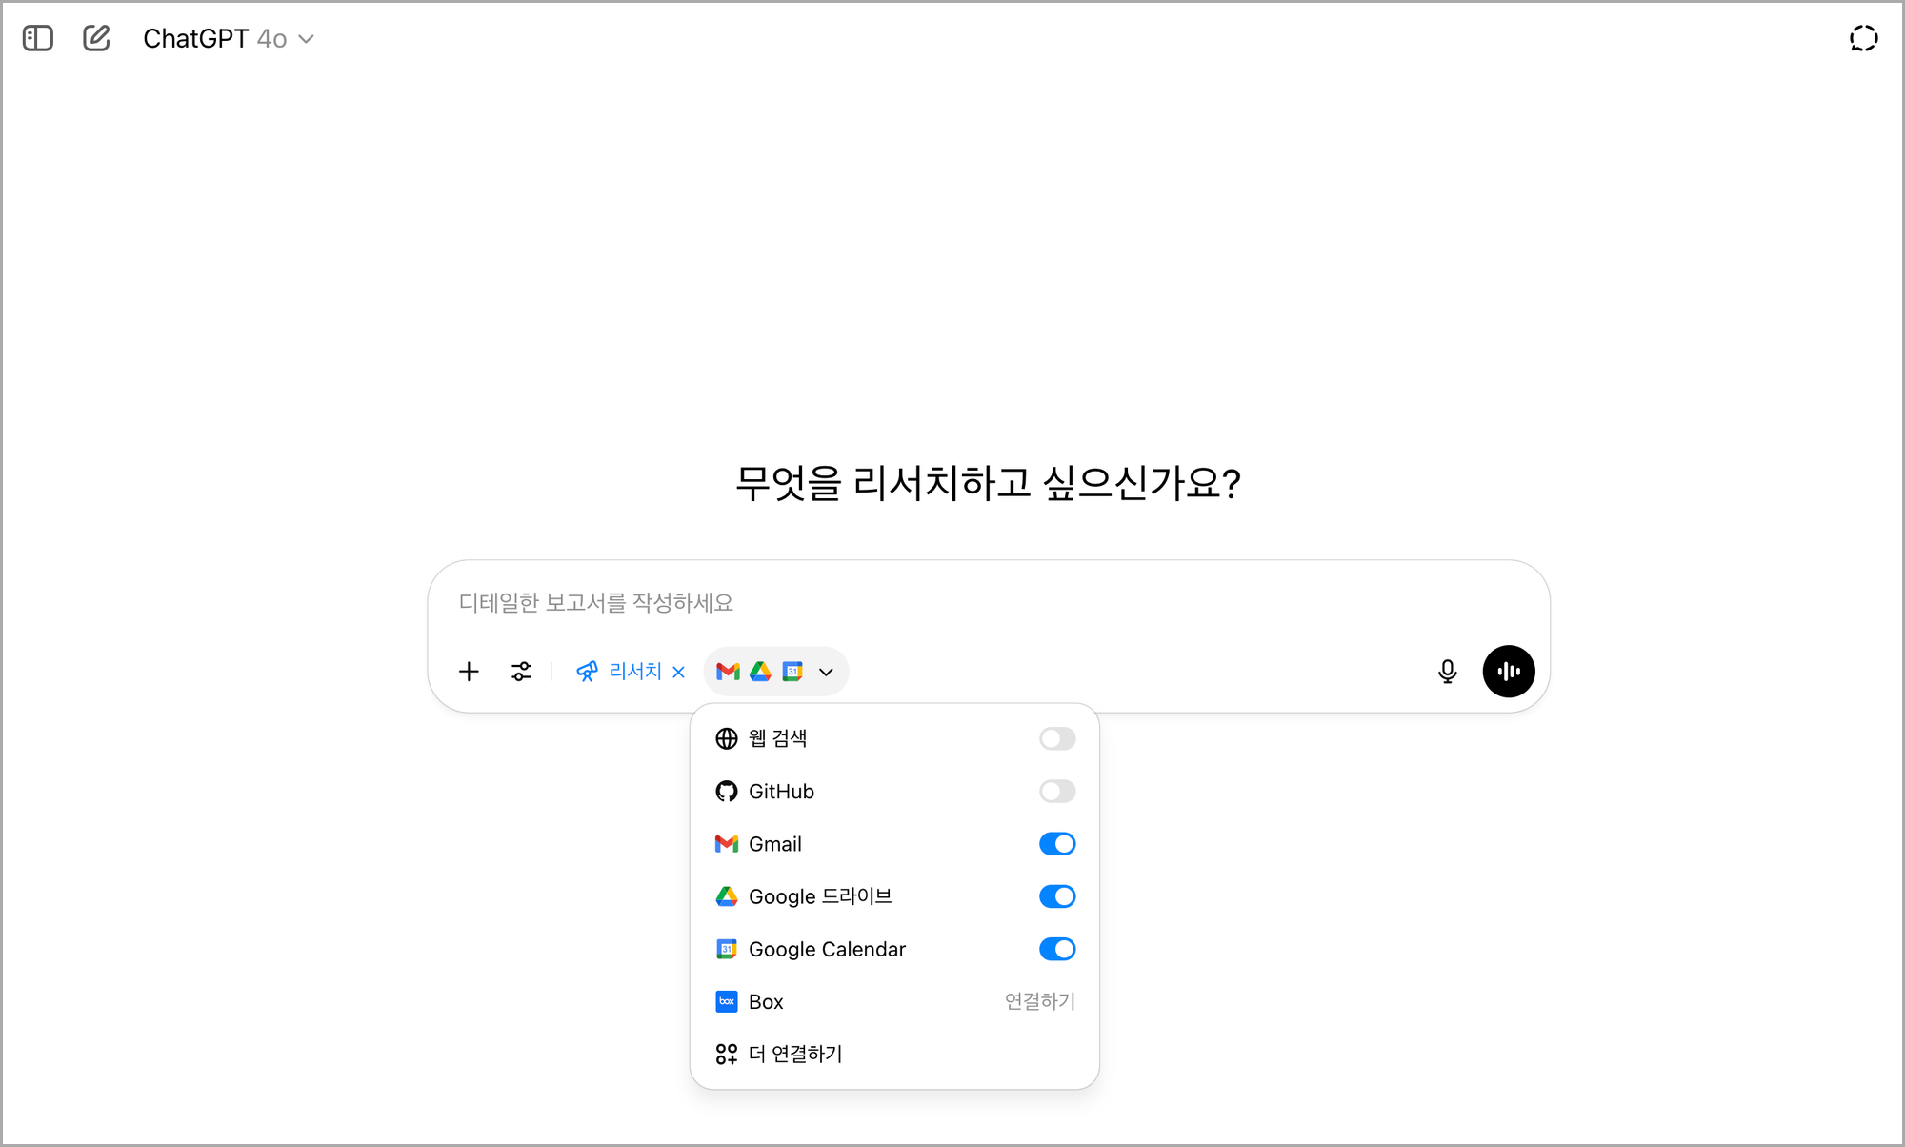
Task: Click the Google Drive icon in sources pill
Action: tap(760, 672)
